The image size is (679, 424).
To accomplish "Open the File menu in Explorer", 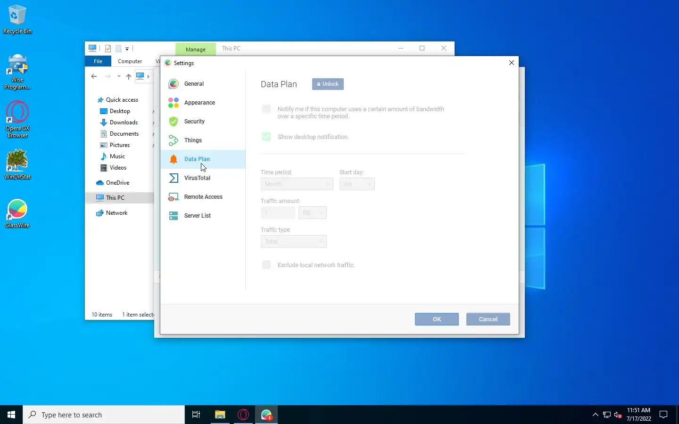I will pos(98,61).
